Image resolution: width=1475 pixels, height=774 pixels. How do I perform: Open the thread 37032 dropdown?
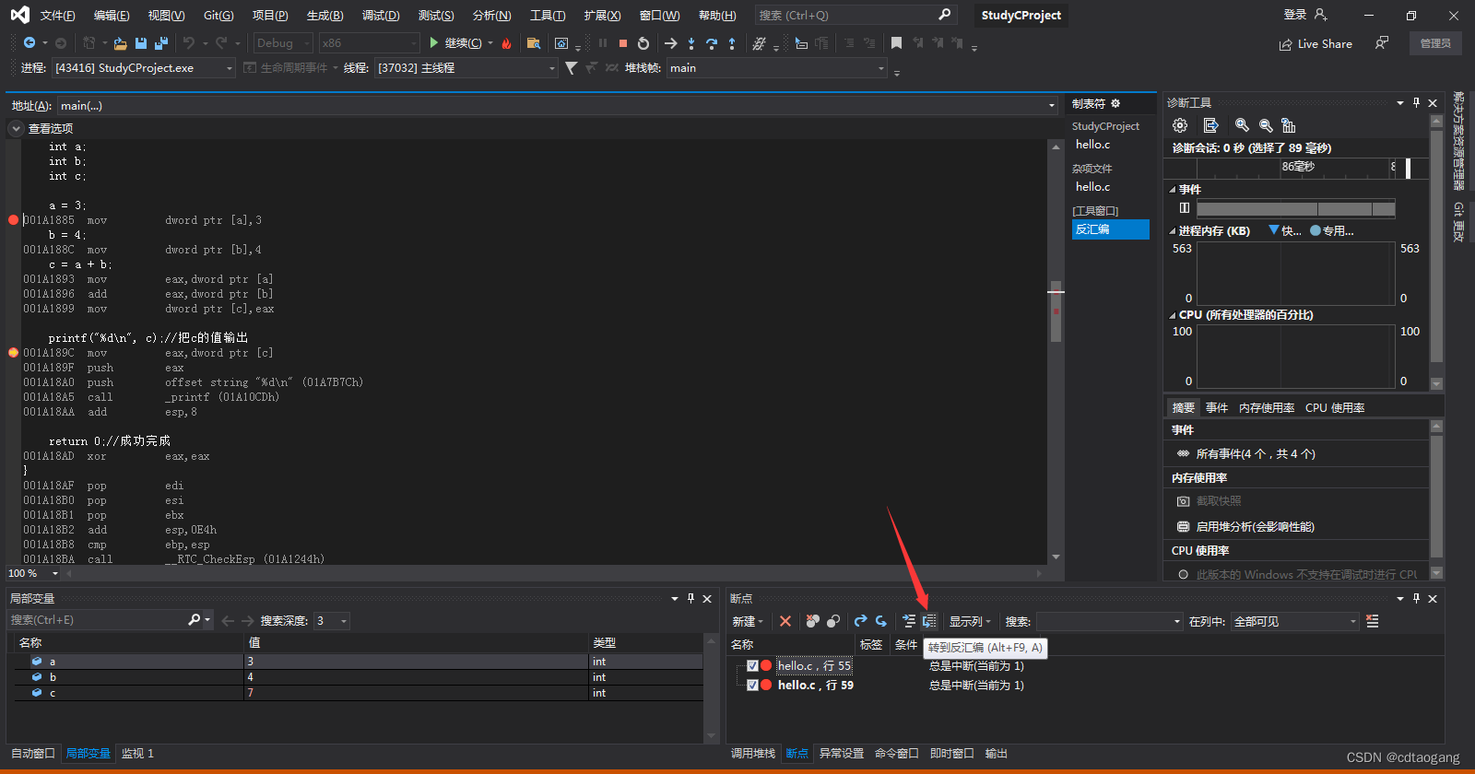[x=466, y=68]
